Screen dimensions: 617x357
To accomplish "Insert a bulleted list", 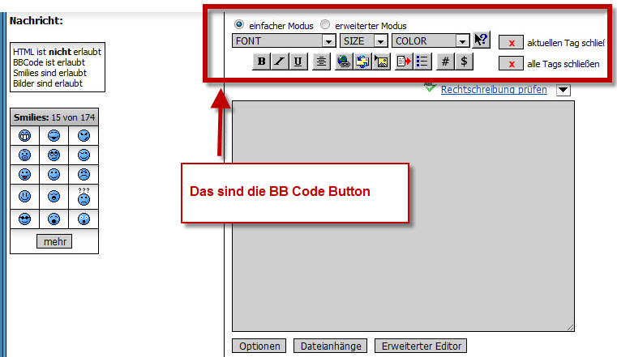I will pos(422,62).
